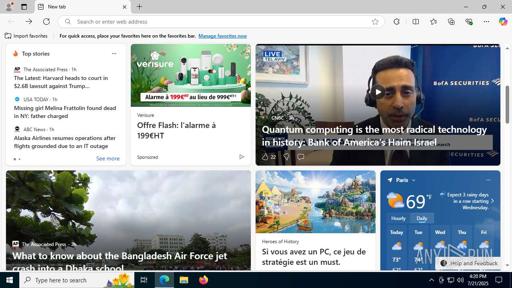Play the CNBC quantum computing video
The height and width of the screenshot is (288, 512).
(378, 92)
